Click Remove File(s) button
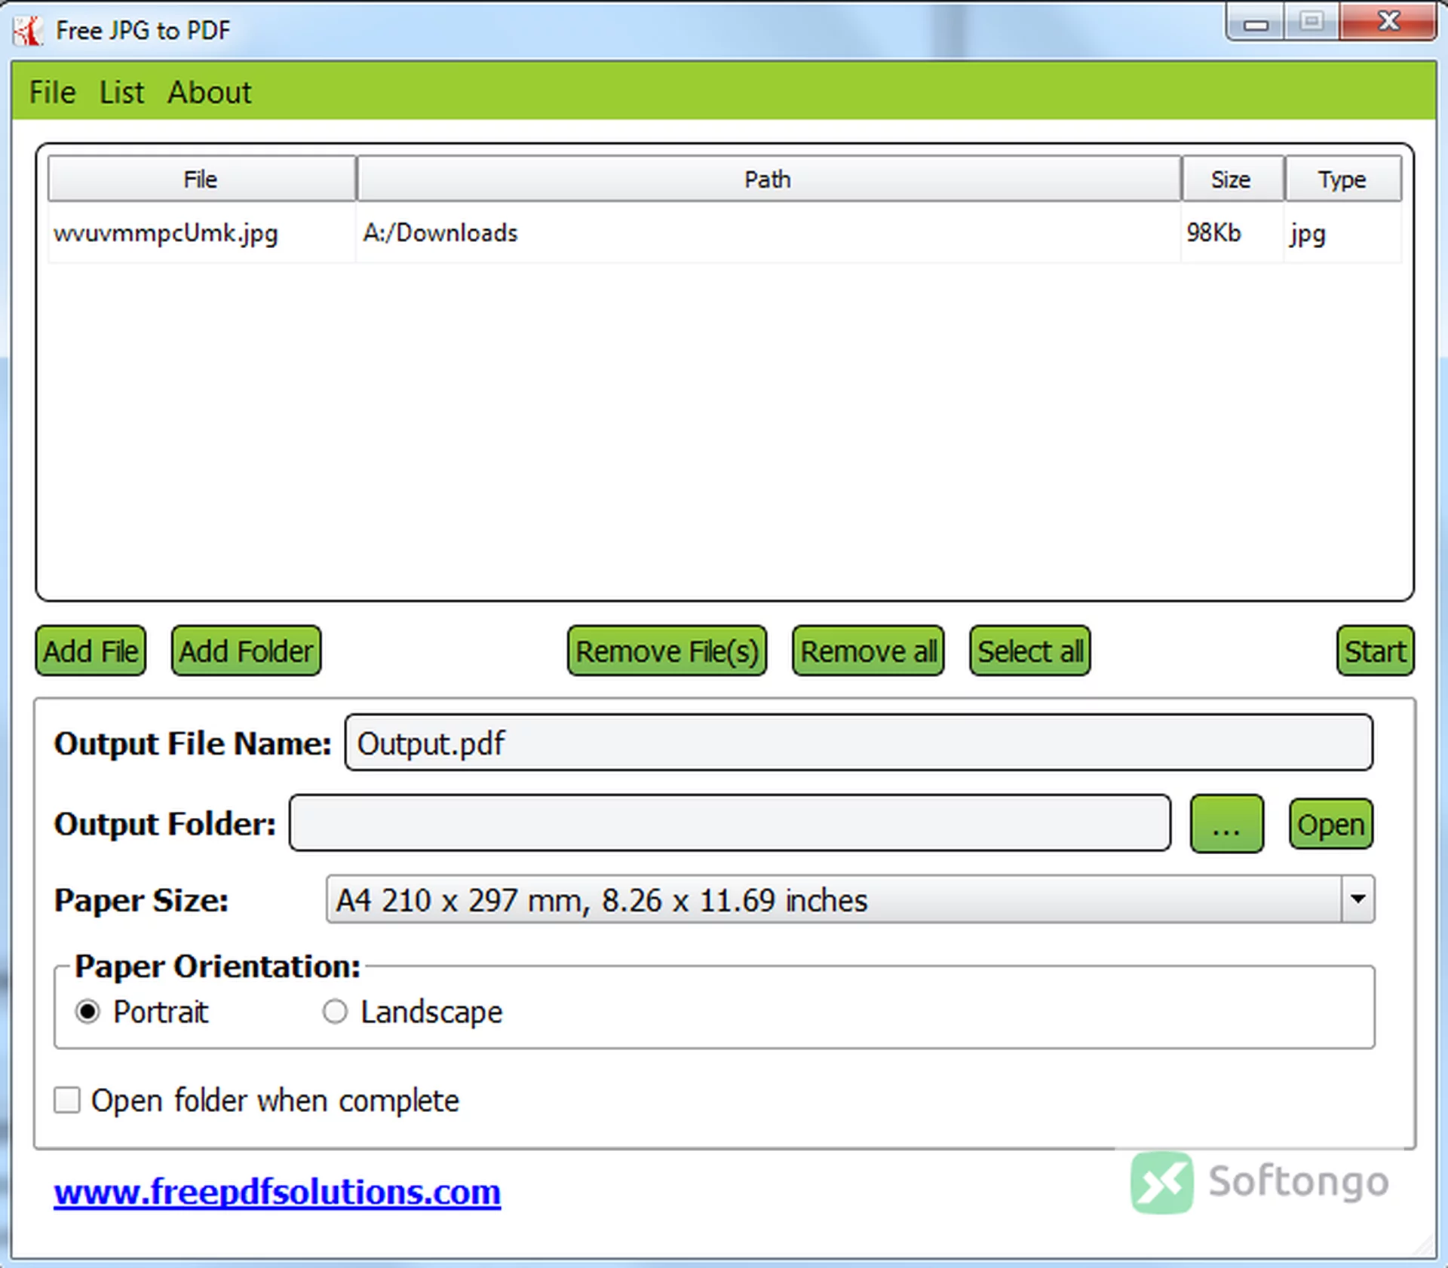The height and width of the screenshot is (1268, 1448). pyautogui.click(x=667, y=651)
